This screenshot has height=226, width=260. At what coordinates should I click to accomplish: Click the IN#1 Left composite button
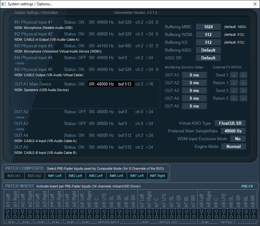(55, 176)
